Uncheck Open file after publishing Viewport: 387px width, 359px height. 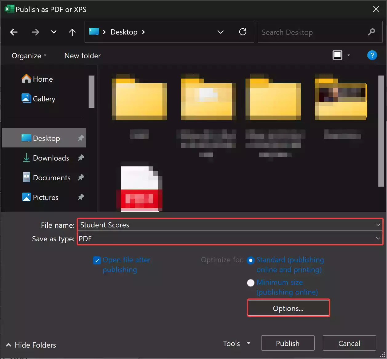97,261
